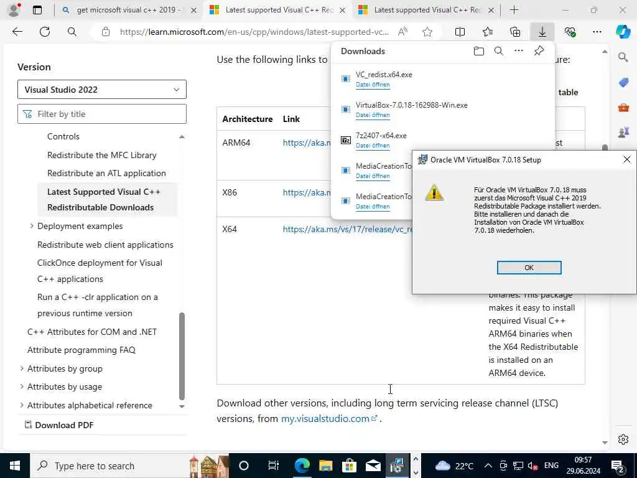Expand Deployment examples tree node
Image resolution: width=637 pixels, height=478 pixels.
32,225
